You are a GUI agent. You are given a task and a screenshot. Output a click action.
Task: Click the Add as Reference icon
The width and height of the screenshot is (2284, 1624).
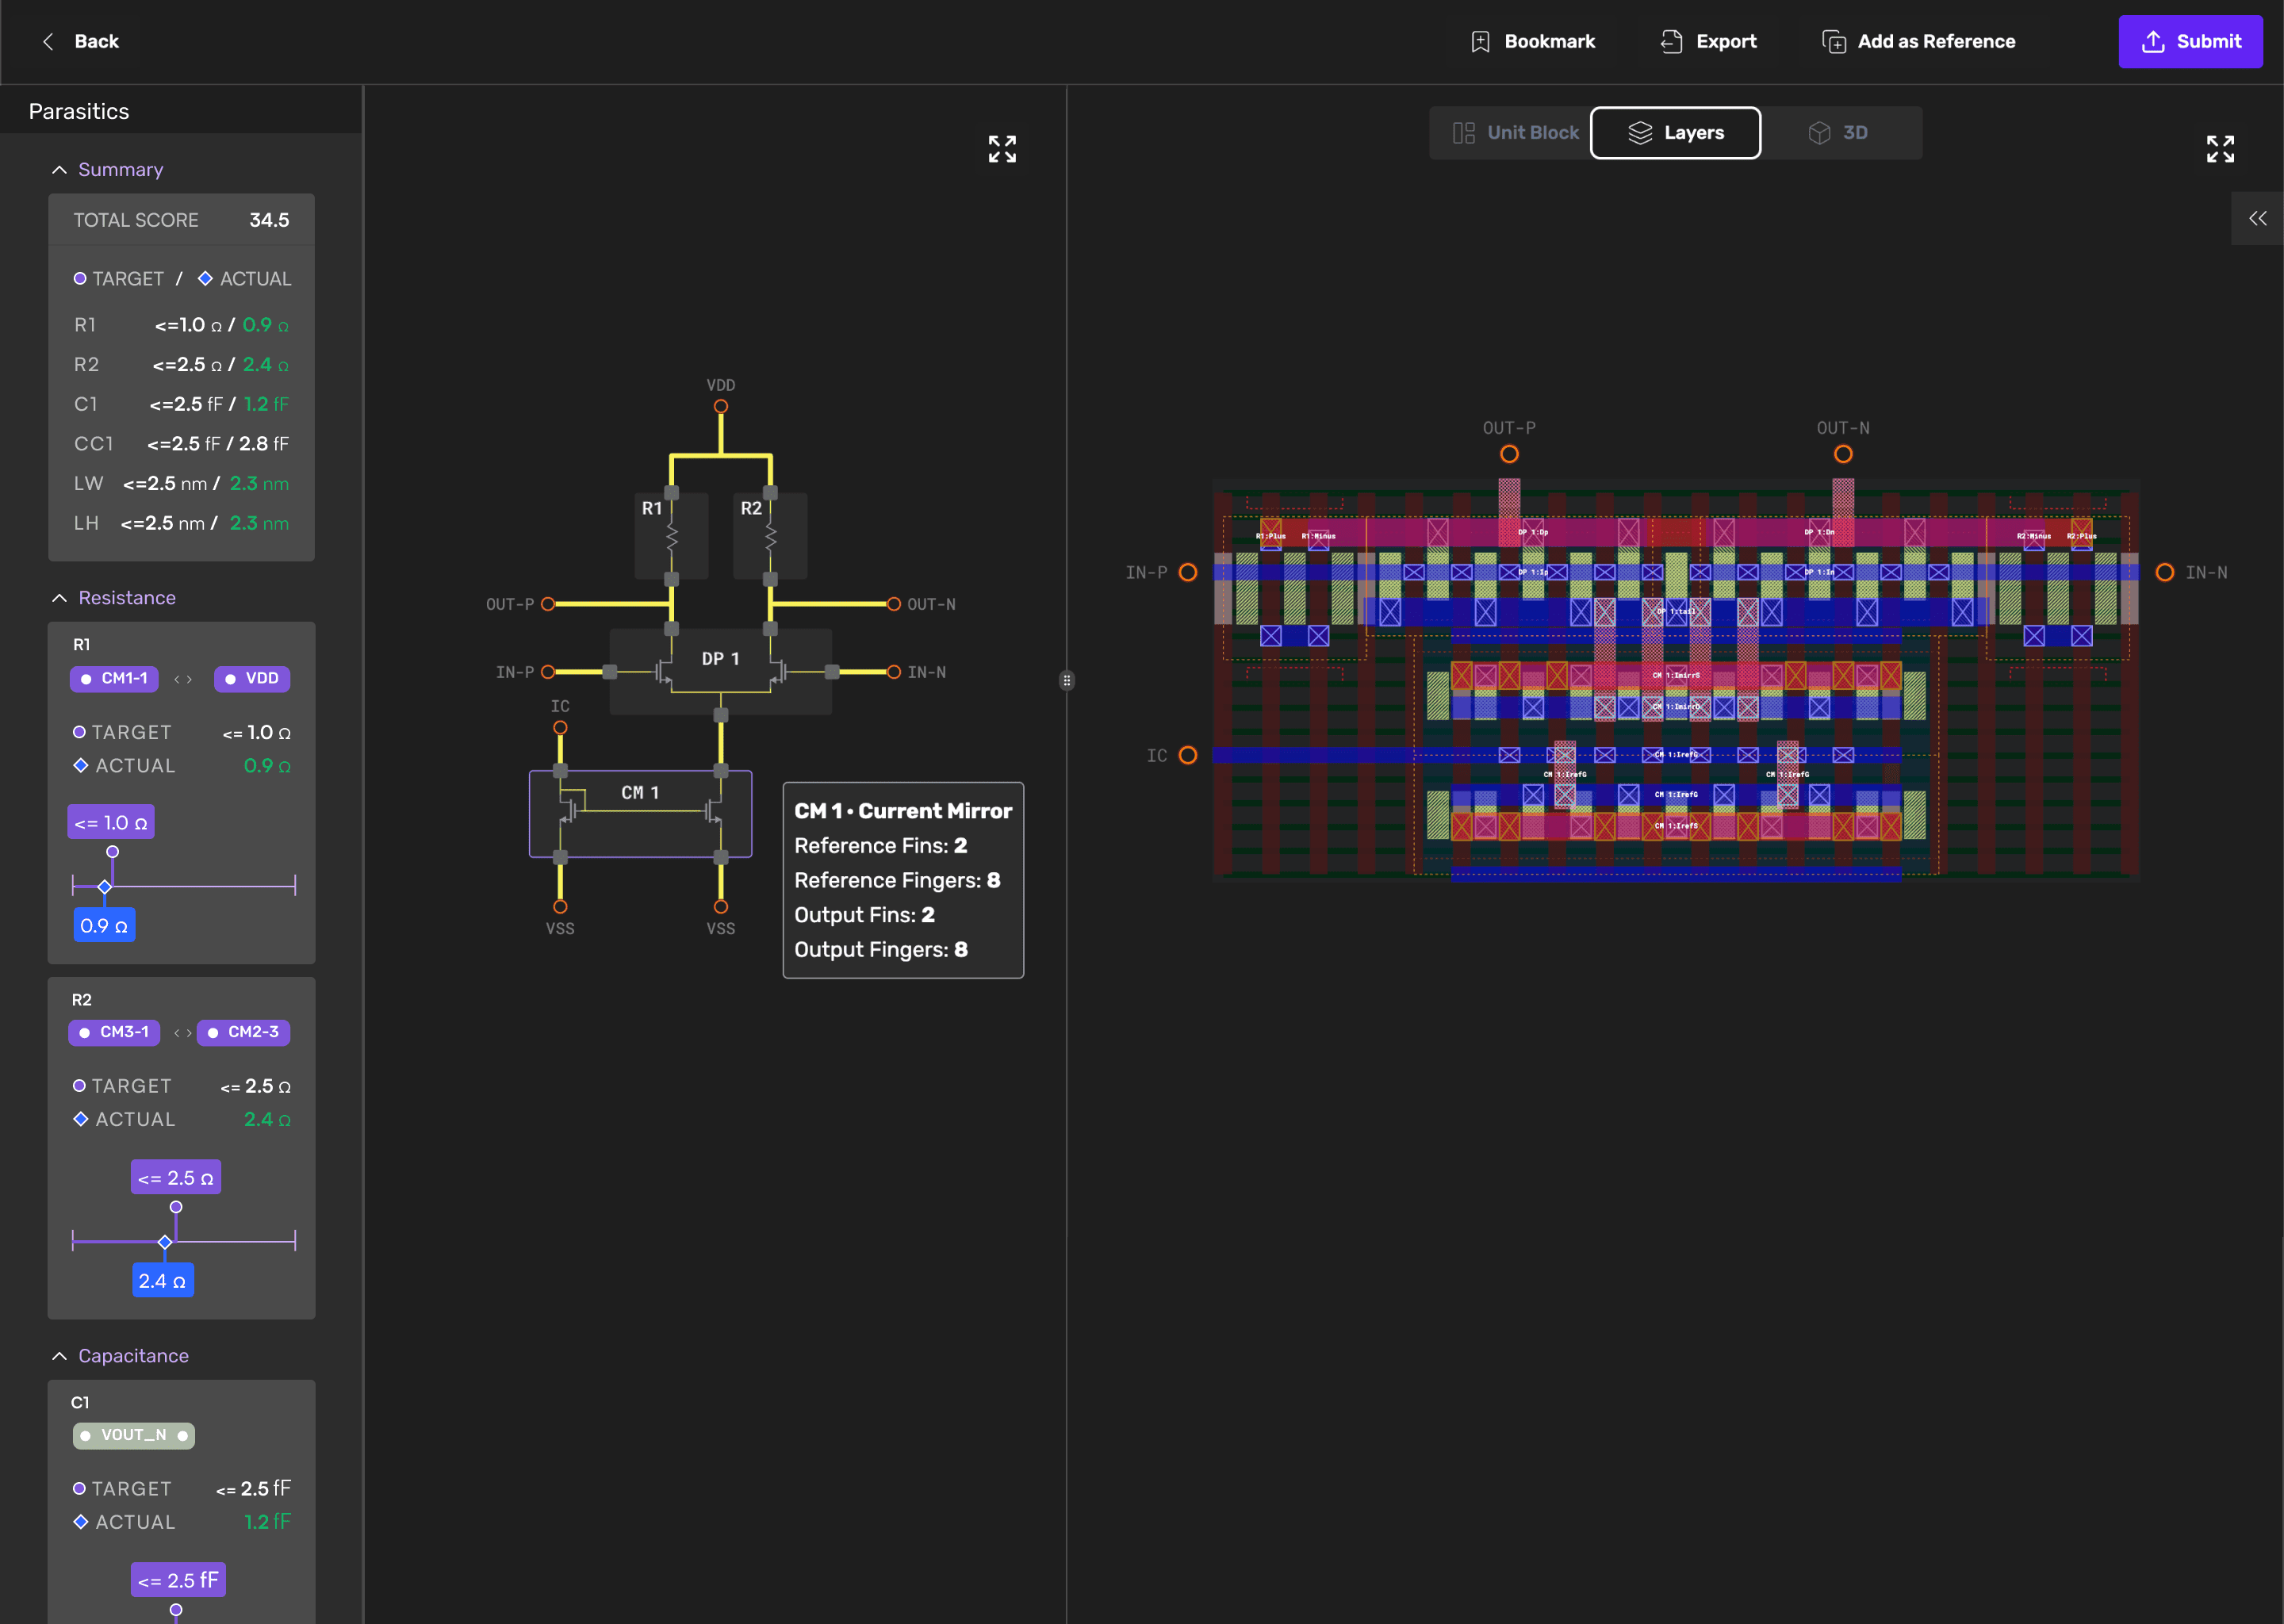click(x=1833, y=41)
